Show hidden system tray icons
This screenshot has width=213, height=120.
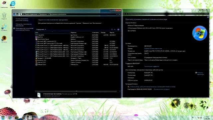196,118
